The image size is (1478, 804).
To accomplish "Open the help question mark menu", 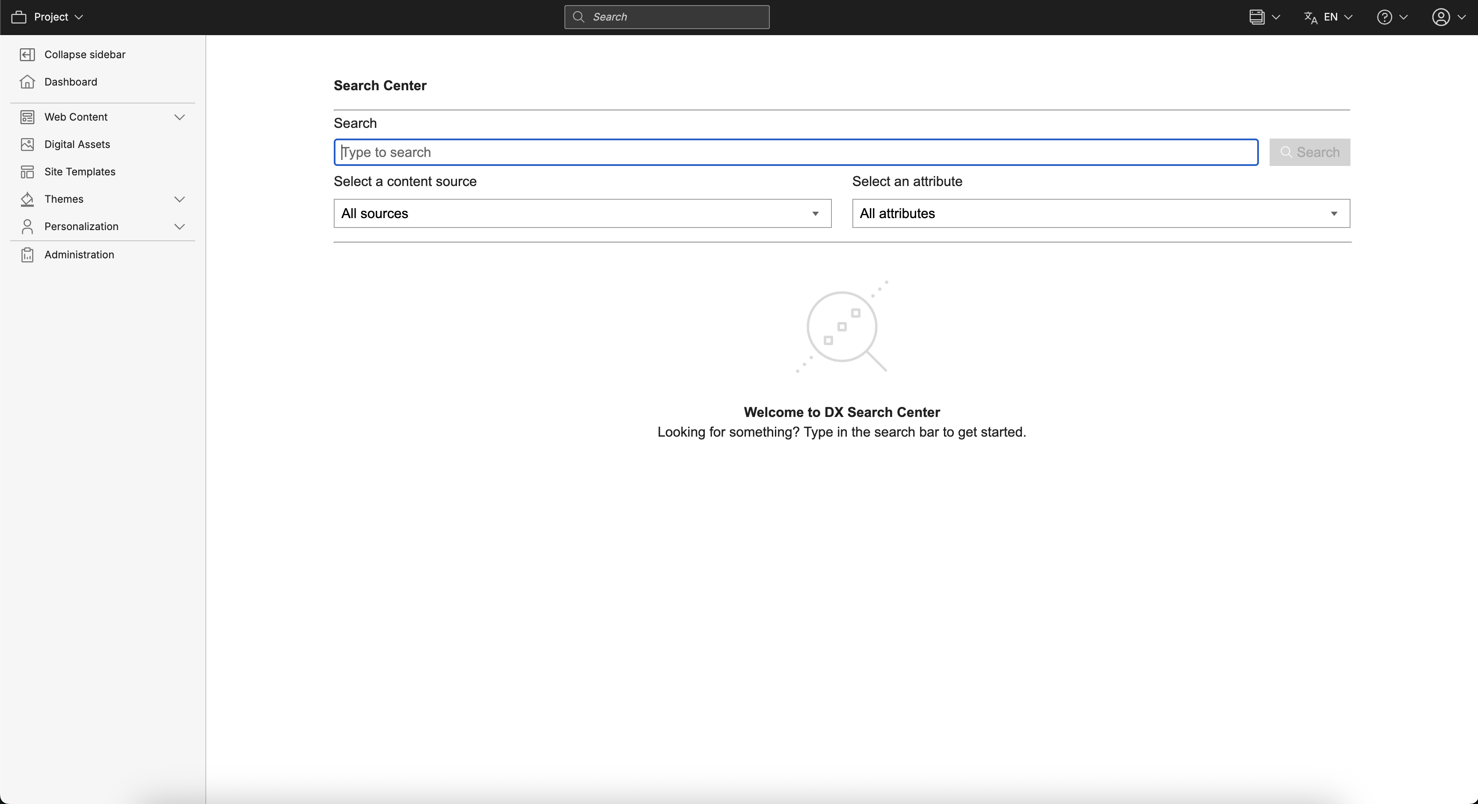I will click(1384, 17).
